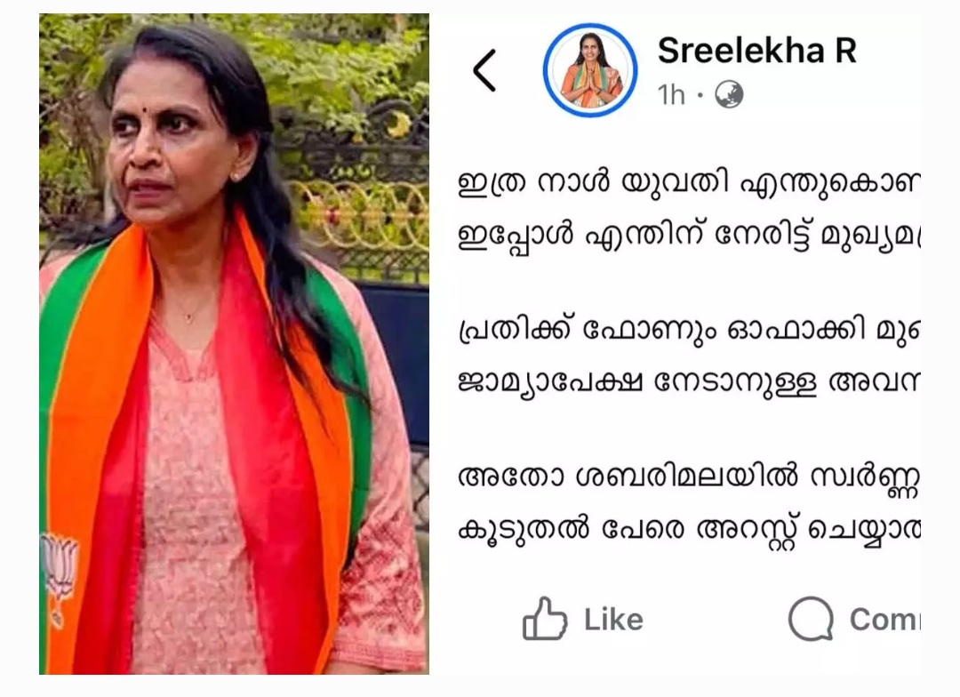This screenshot has width=960, height=697.
Task: Open Sreelekha R's circular profile picture
Action: tap(589, 70)
